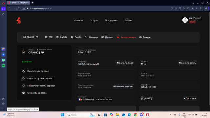Open the Услуги navigation item
Screen dimensions: 210x118
click(x=94, y=20)
